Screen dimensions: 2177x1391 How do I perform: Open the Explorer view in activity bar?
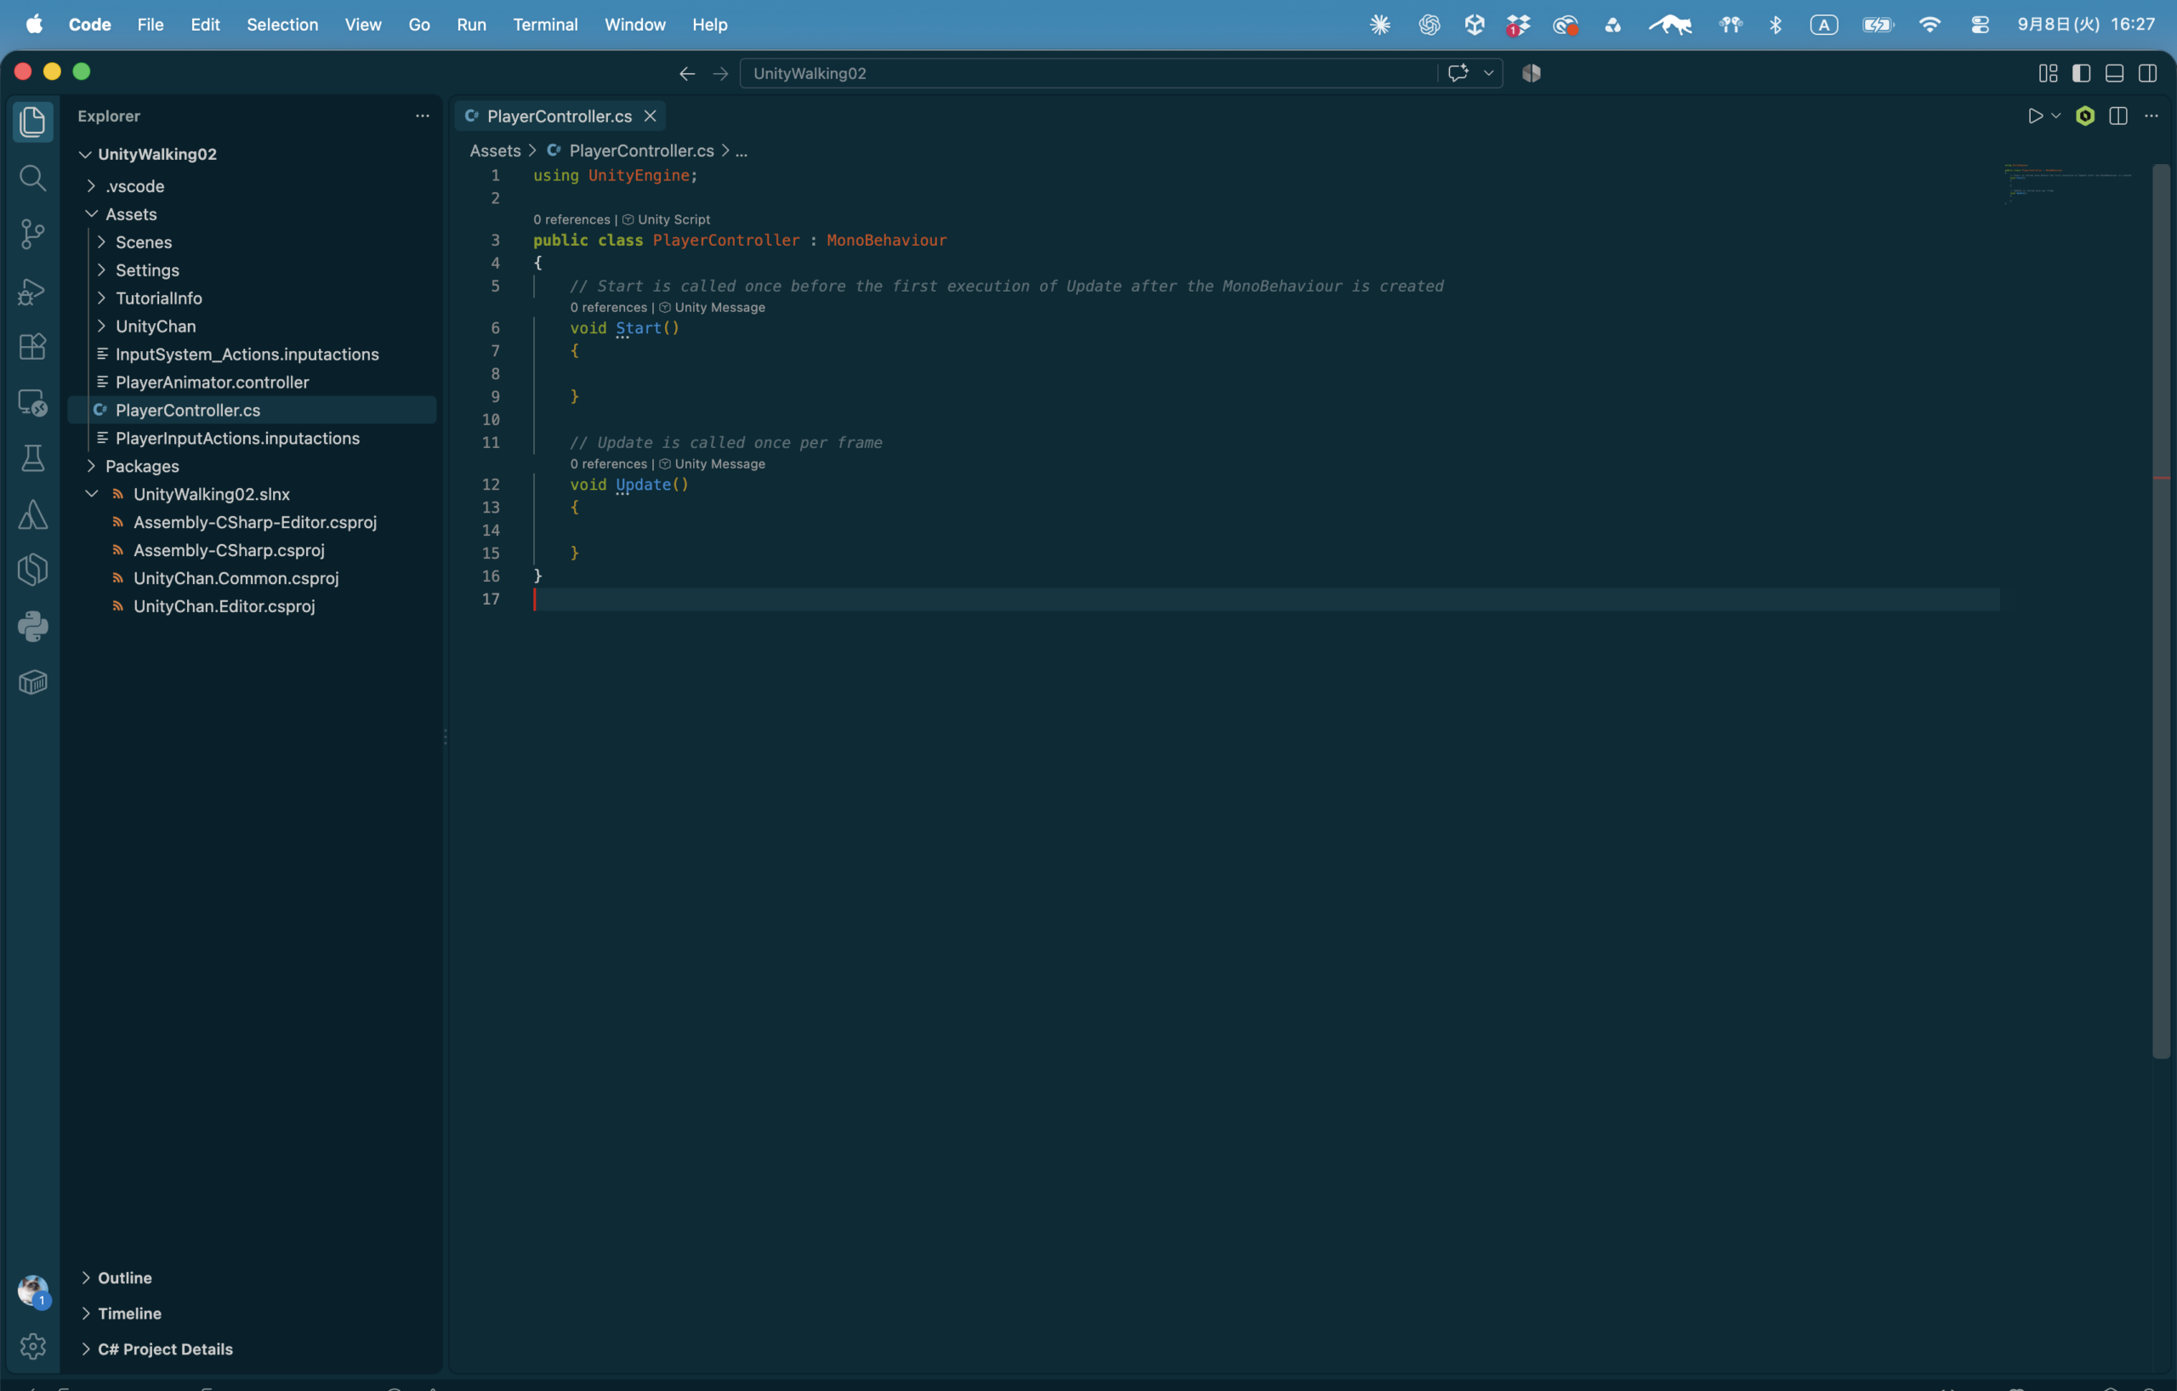pyautogui.click(x=32, y=122)
